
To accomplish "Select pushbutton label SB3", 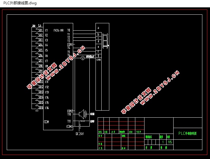I will tap(40, 40).
